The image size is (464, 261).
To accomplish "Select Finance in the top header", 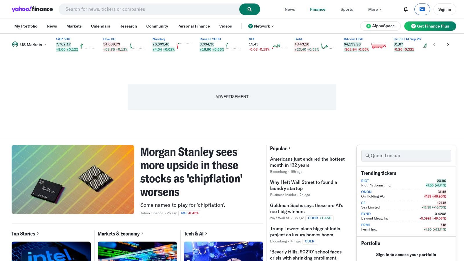I will pyautogui.click(x=318, y=9).
